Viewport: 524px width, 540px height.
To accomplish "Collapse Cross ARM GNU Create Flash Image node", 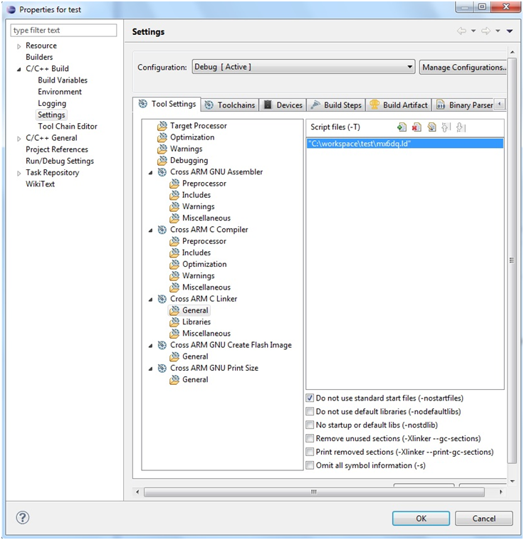I will pyautogui.click(x=151, y=346).
